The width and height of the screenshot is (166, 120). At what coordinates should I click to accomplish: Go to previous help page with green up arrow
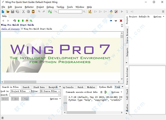coord(19,21)
